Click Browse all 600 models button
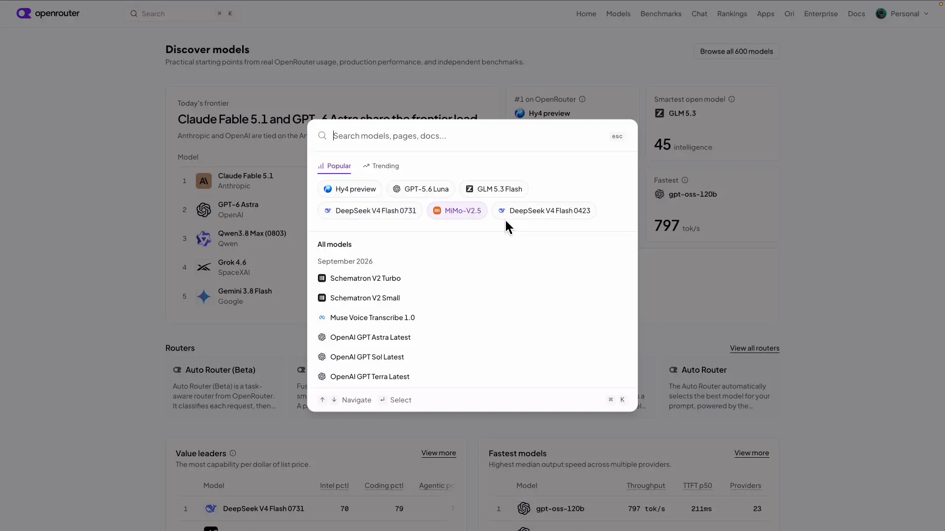 (736, 52)
